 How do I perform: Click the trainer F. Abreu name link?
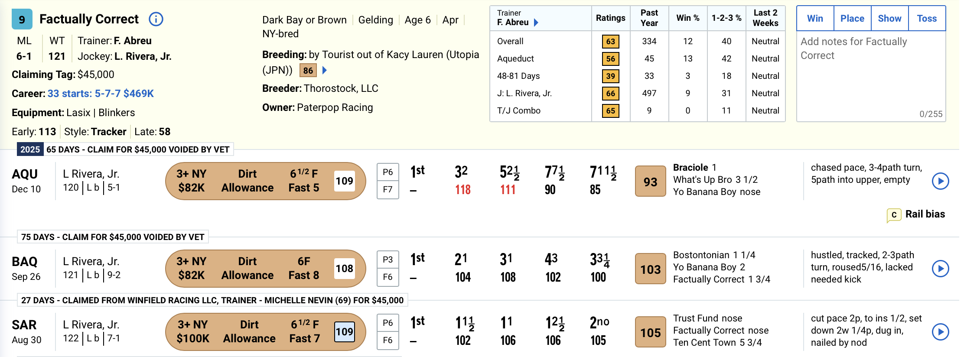pos(513,23)
